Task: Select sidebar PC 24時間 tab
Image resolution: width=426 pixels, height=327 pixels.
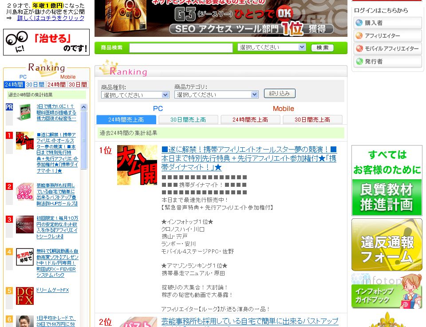Action: [14, 85]
